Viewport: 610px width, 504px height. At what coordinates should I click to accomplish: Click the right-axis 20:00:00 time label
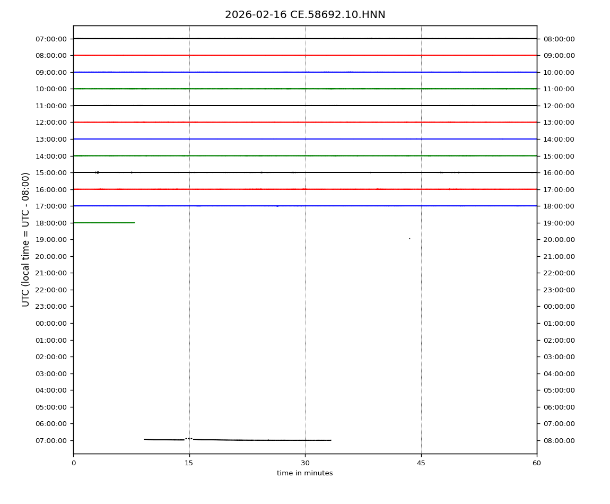click(559, 240)
